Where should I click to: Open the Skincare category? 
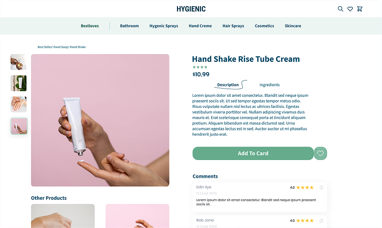pos(293,26)
